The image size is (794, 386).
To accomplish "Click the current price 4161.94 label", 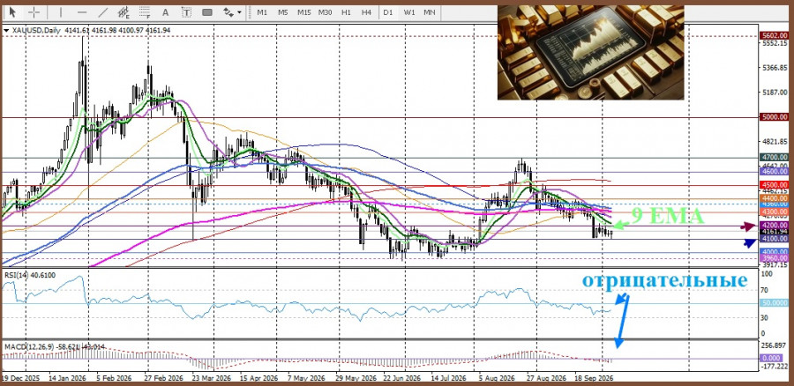I will (774, 231).
